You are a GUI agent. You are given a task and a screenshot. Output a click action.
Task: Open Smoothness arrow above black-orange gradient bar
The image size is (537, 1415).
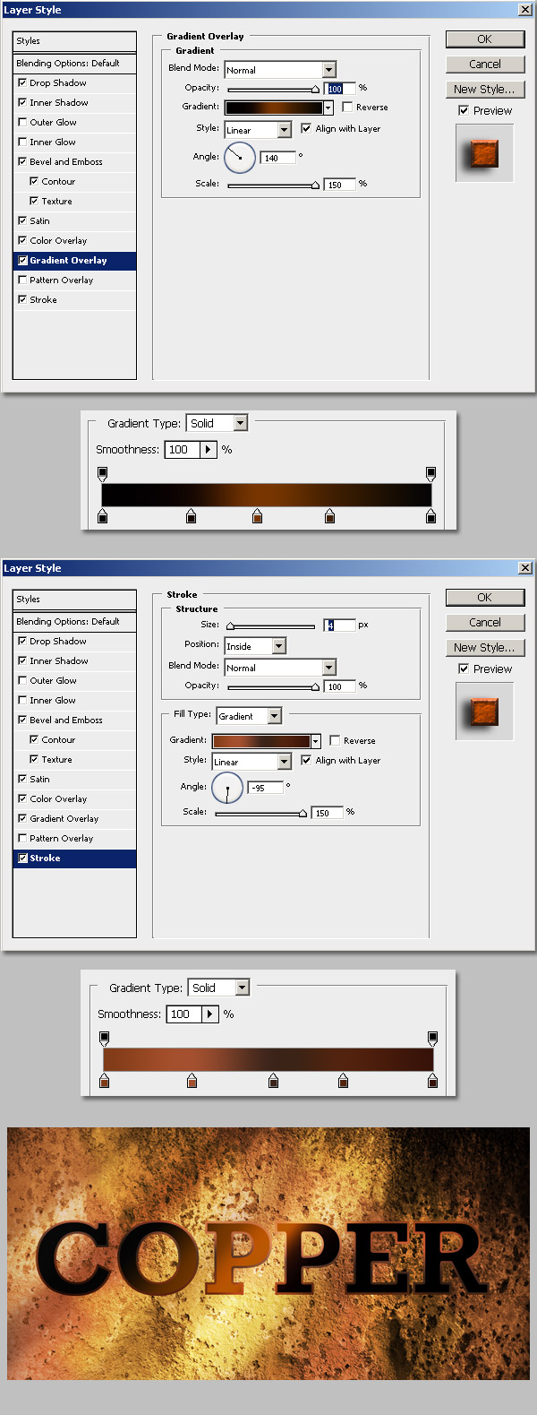209,450
